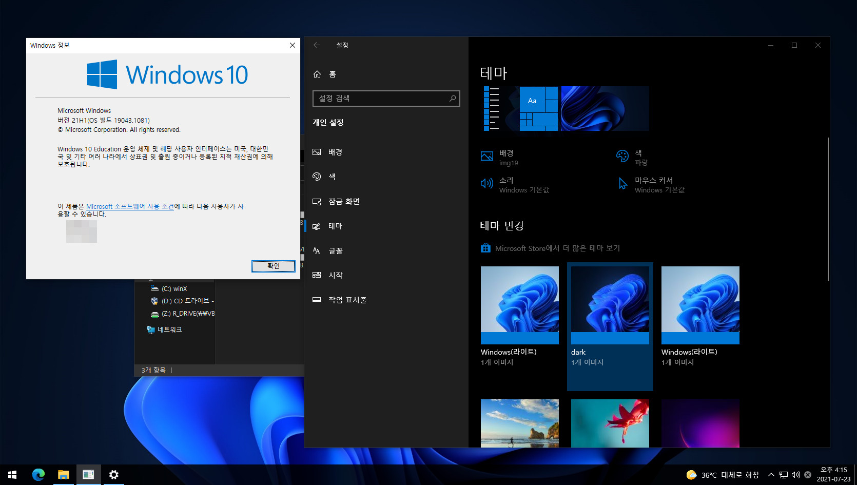Select the (Z:) R_DRIVE in Explorer

(183, 313)
